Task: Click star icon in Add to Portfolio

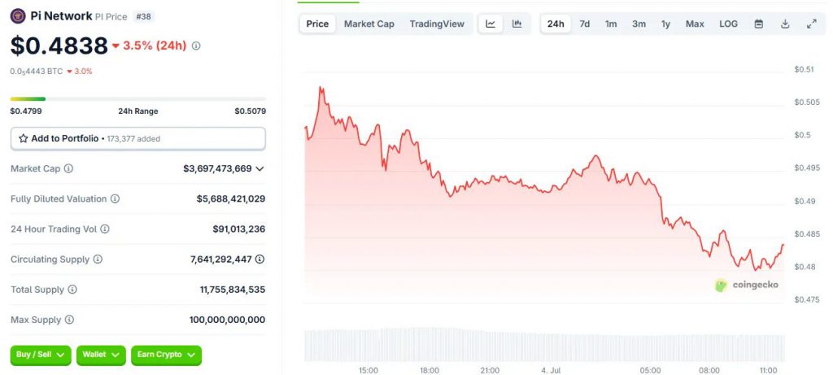Action: point(24,138)
